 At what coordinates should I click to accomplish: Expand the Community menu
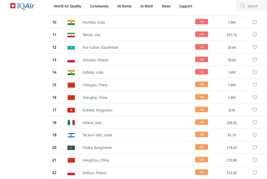(x=99, y=6)
